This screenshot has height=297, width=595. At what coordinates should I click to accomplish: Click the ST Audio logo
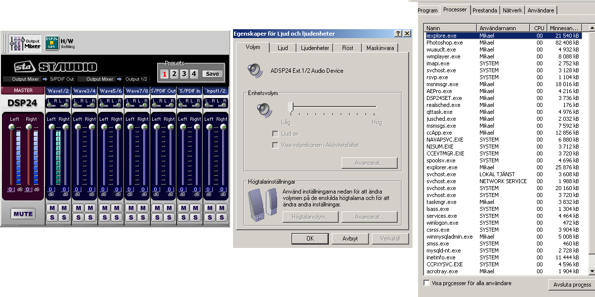[55, 67]
